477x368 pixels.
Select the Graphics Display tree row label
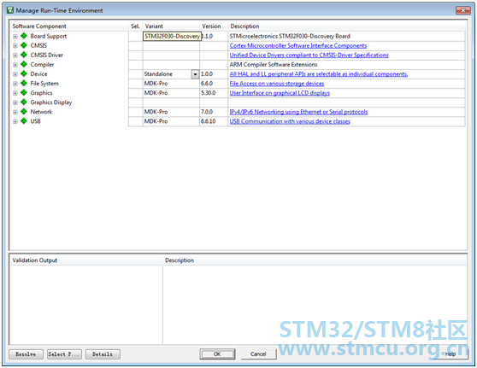pos(51,102)
